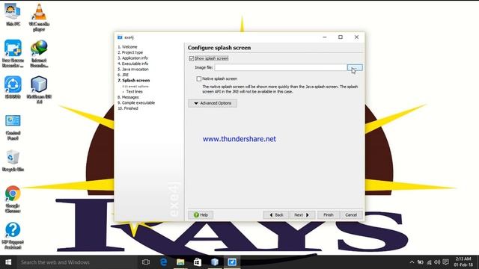The width and height of the screenshot is (479, 269).
Task: Go to step 6 JRE
Action: [123, 75]
